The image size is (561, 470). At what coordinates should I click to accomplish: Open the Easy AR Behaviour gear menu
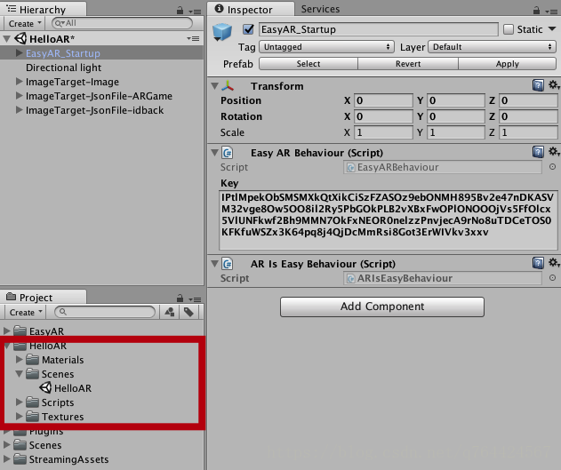point(554,152)
